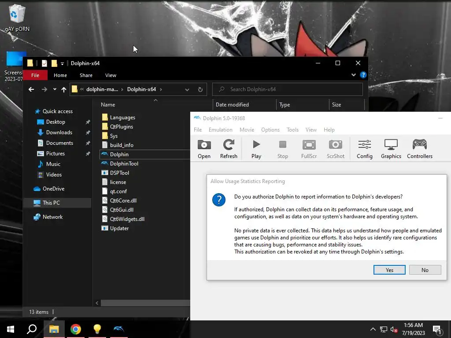The width and height of the screenshot is (451, 338).
Task: Open Dolphin's File menu
Action: [x=198, y=130]
